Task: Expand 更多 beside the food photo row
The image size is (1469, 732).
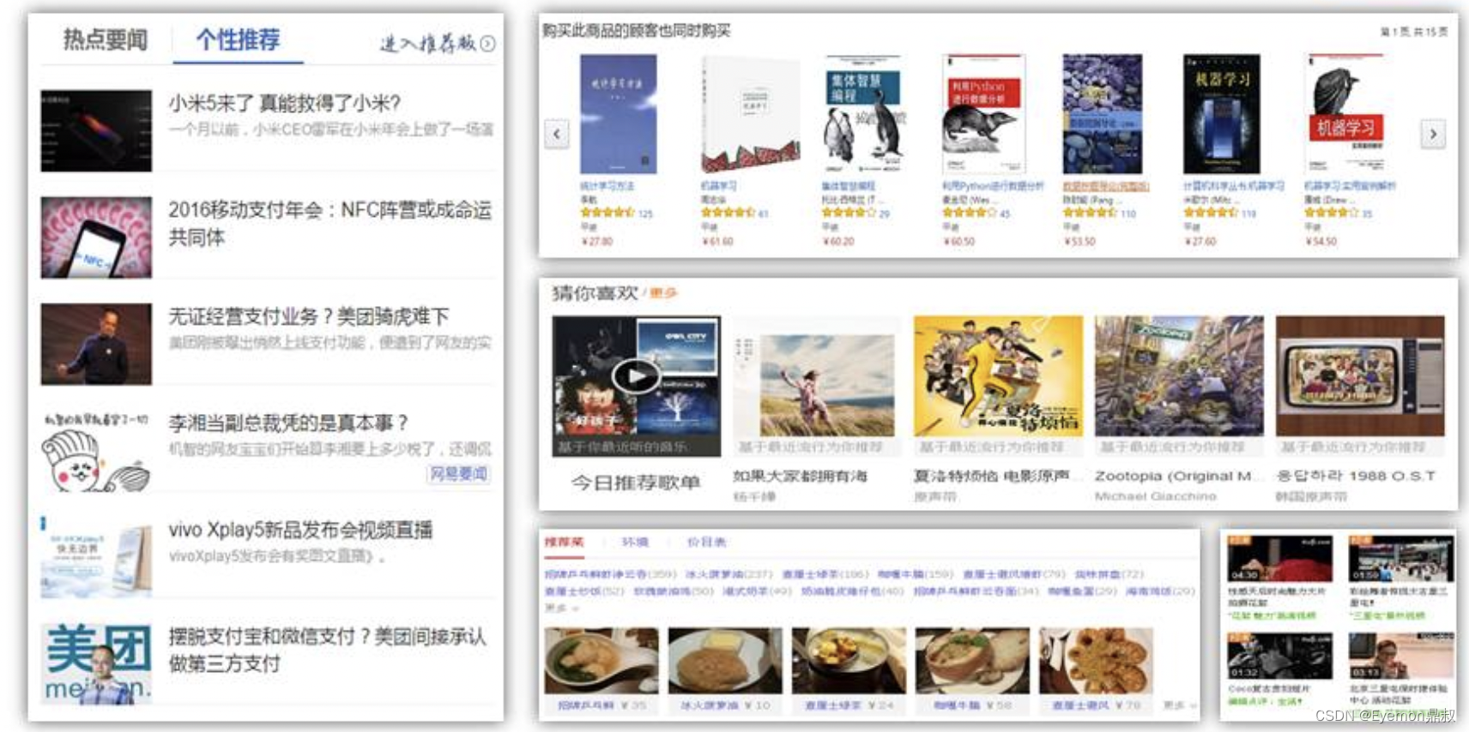Action: coord(1179,705)
